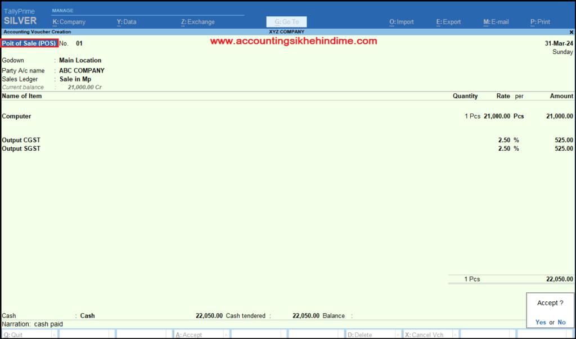Select Yes in the Accept prompt
Image resolution: width=576 pixels, height=339 pixels.
tap(541, 322)
